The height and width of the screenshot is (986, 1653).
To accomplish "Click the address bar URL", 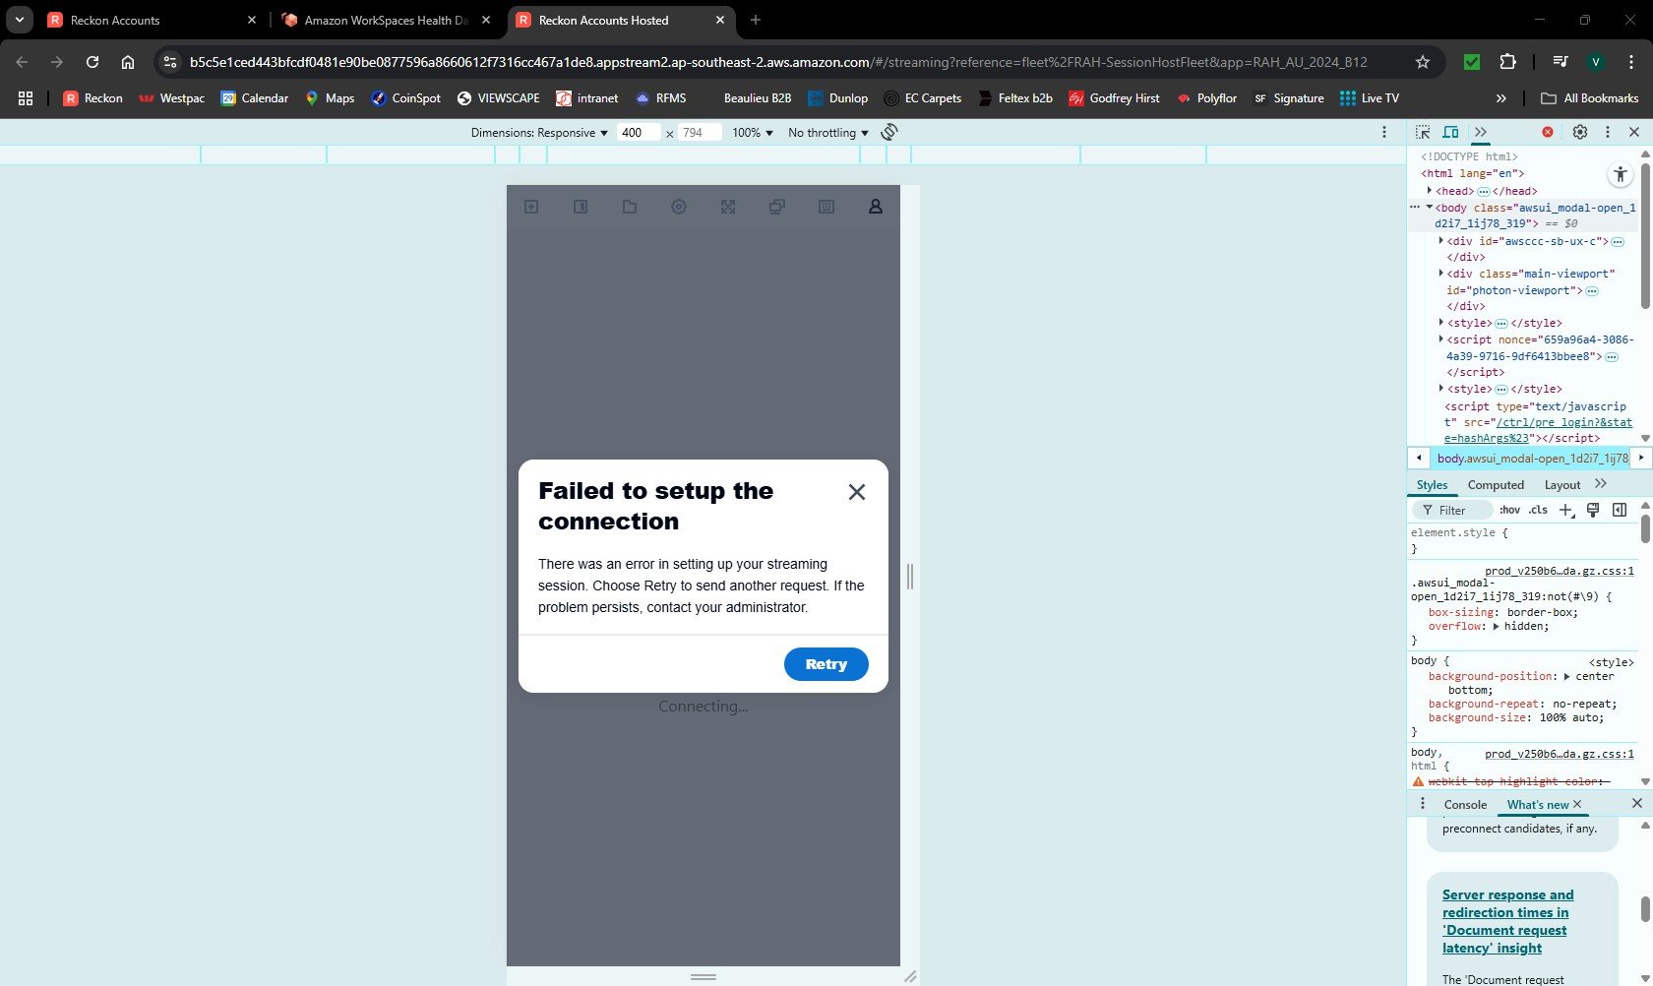I will tap(778, 62).
